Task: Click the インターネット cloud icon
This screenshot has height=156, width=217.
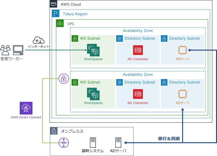Action: pos(39,40)
